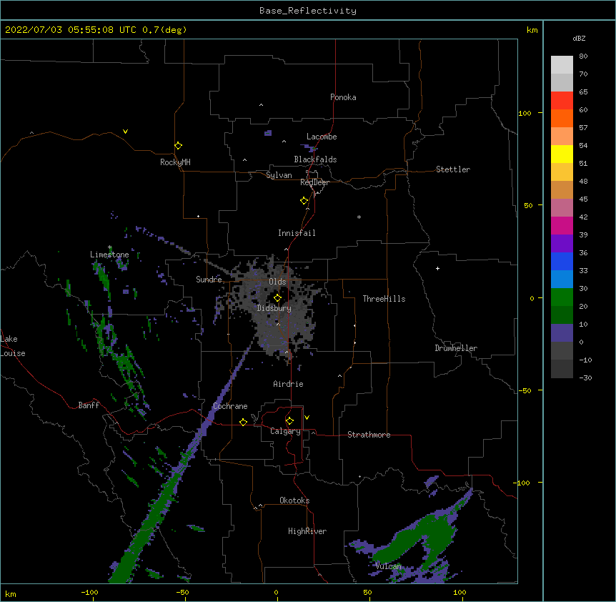The width and height of the screenshot is (616, 602).
Task: Click the red 65 dBZ legend swatch
Action: coord(562,100)
